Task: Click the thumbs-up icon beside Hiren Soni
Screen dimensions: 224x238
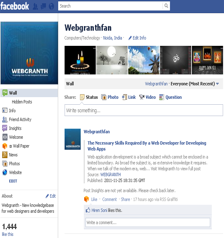Action: (88, 210)
